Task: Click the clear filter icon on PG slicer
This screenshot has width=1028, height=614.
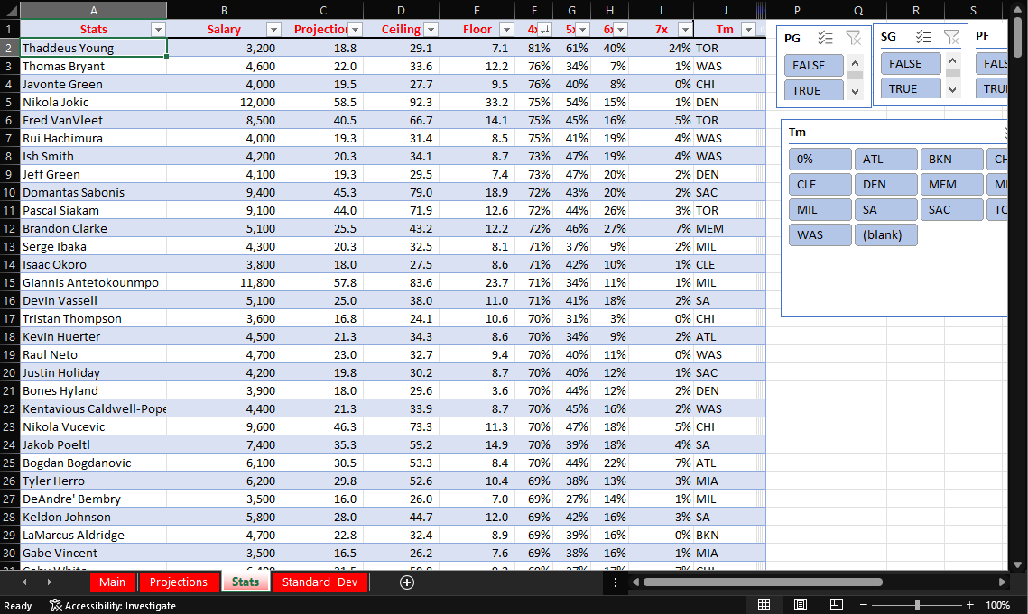Action: tap(853, 38)
